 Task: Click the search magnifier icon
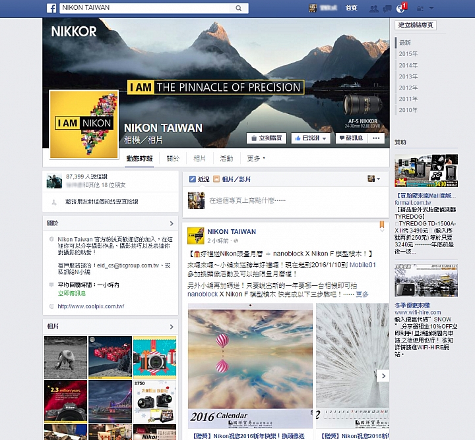(x=239, y=8)
